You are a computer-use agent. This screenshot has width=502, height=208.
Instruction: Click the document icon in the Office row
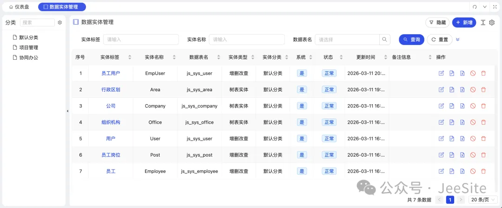pyautogui.click(x=452, y=122)
